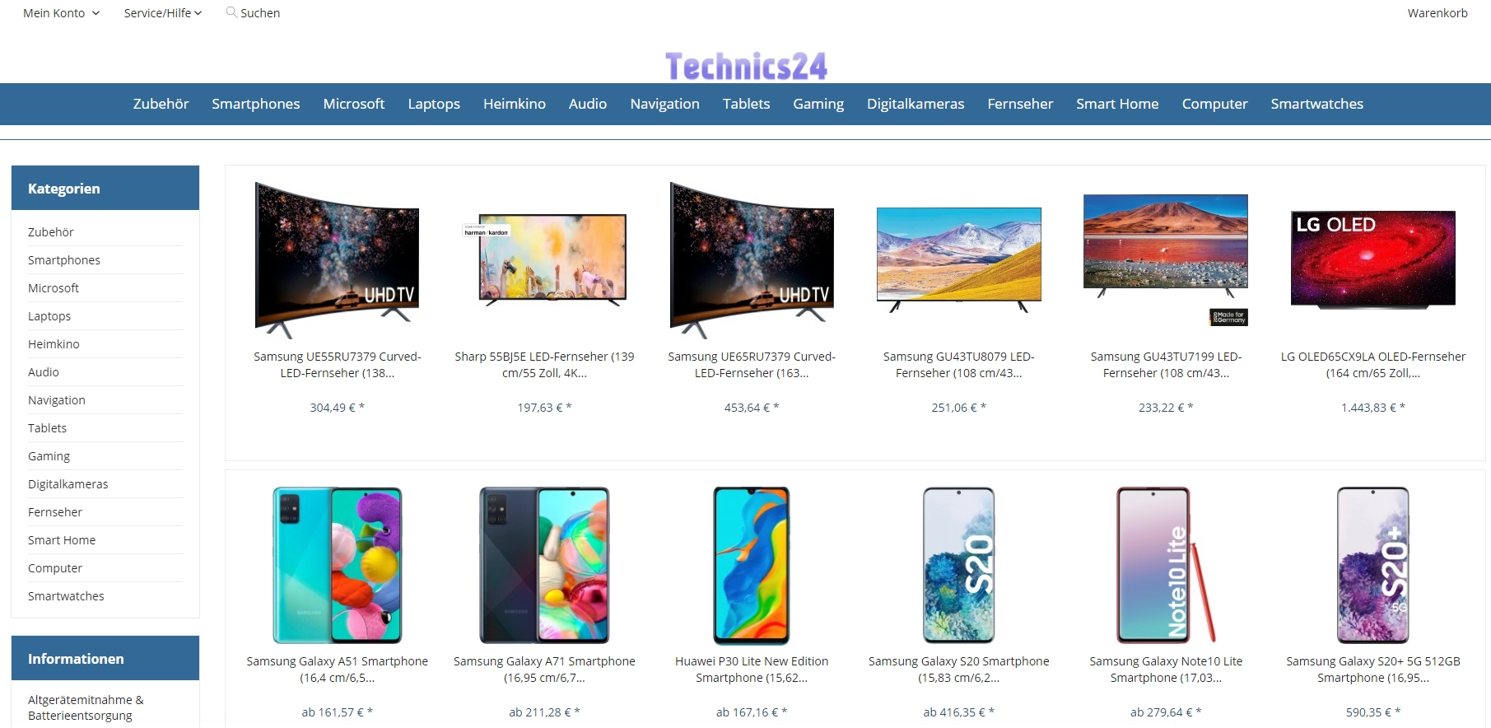The image size is (1491, 728).
Task: Select the Samsung UE65RU7379 Curved TV image
Action: pyautogui.click(x=752, y=260)
